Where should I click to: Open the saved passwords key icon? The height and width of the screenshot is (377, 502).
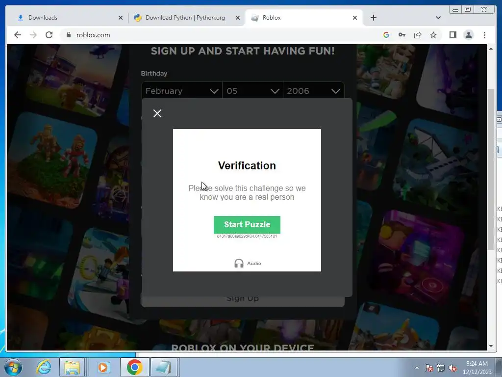click(402, 35)
